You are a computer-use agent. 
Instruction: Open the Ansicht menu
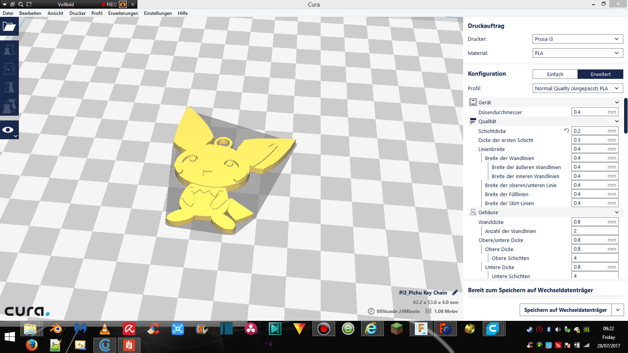click(x=55, y=13)
